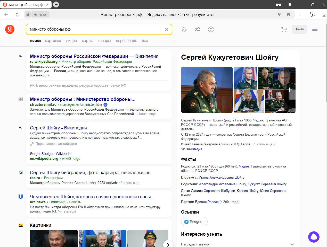Screen dimensions: 327x247
Task: Go back with the browser back arrow
Action: coord(6,14)
